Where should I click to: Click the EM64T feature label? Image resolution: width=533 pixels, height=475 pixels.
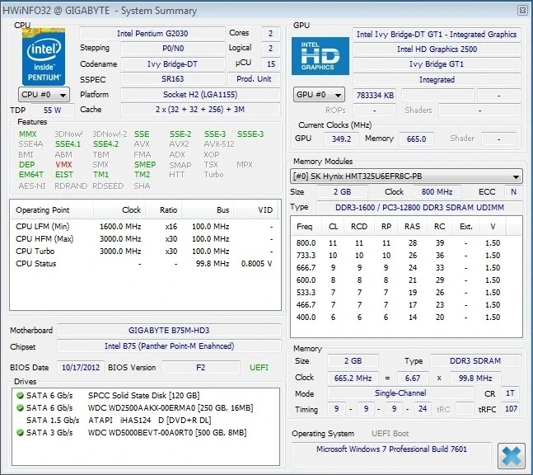(x=31, y=175)
